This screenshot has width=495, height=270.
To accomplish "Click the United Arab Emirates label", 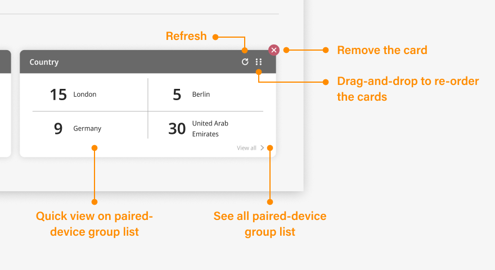I will (210, 129).
